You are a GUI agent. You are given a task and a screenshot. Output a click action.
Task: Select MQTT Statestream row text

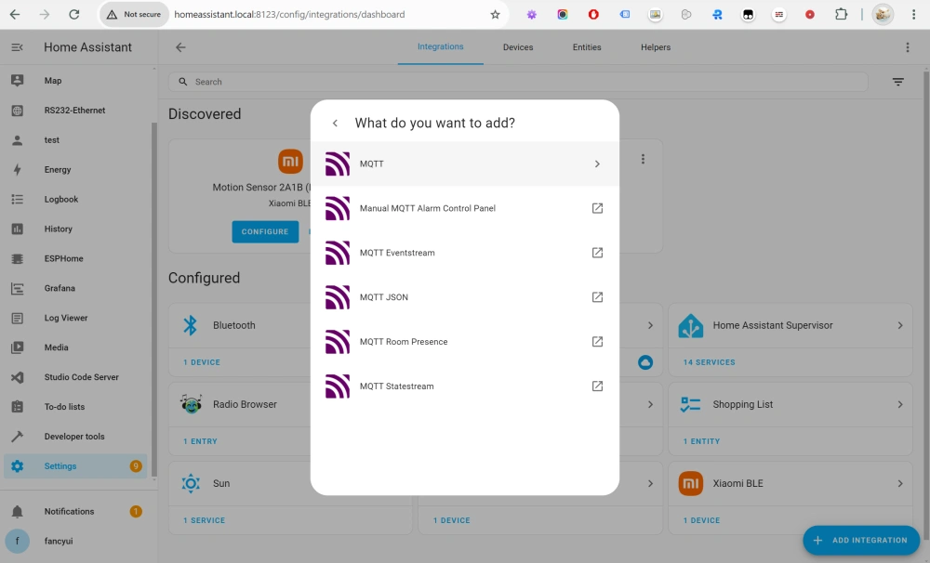coord(397,386)
